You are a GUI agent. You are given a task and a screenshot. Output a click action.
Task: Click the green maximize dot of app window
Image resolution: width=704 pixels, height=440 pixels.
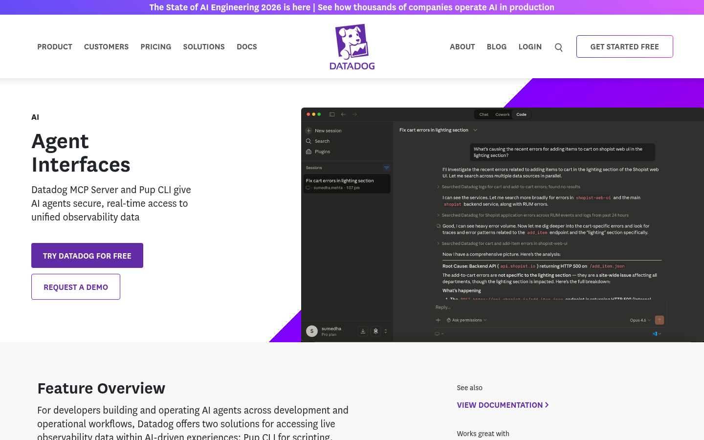[x=319, y=114]
